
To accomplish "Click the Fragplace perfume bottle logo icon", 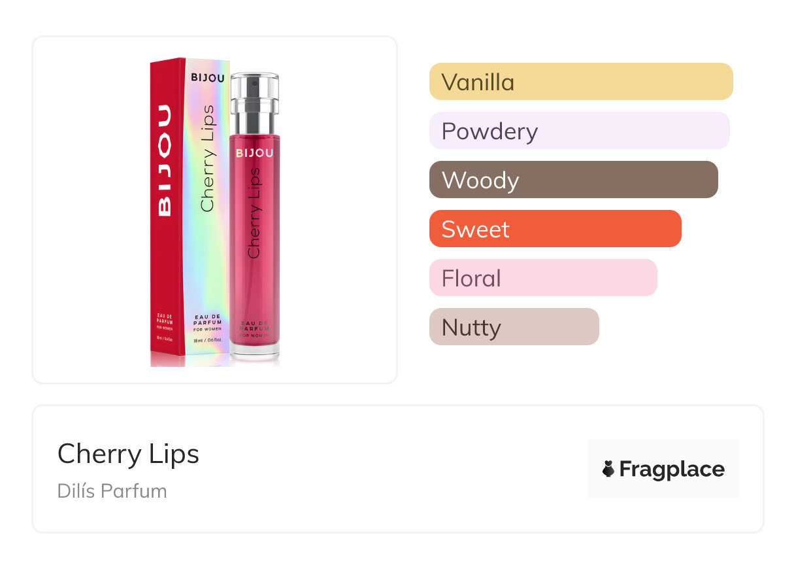I will tap(608, 469).
